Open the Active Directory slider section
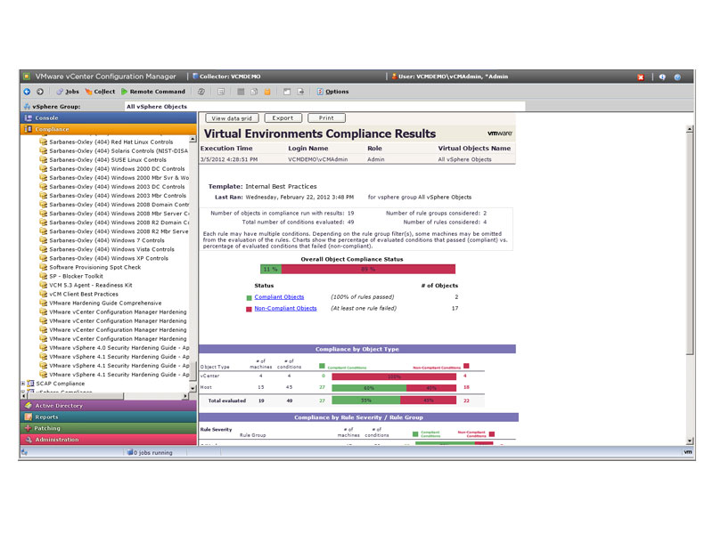The height and width of the screenshot is (534, 713). (x=109, y=406)
